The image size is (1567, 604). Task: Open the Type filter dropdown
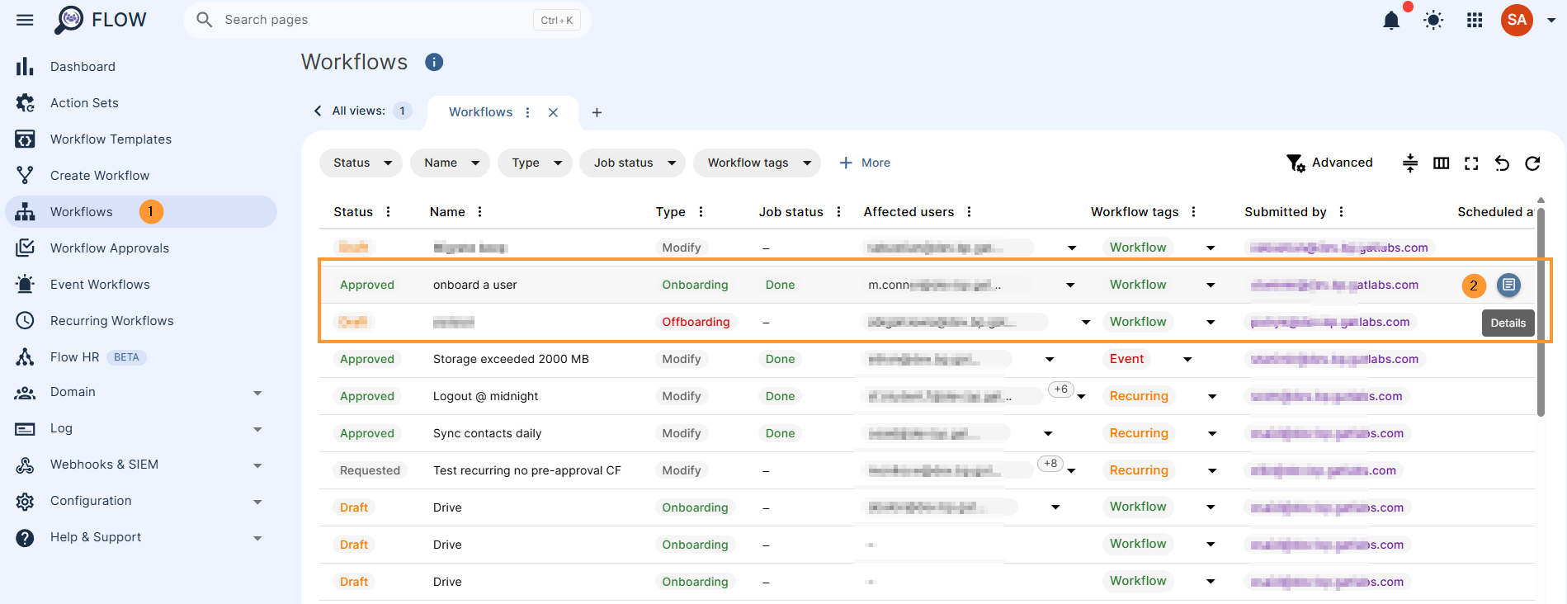pos(535,163)
